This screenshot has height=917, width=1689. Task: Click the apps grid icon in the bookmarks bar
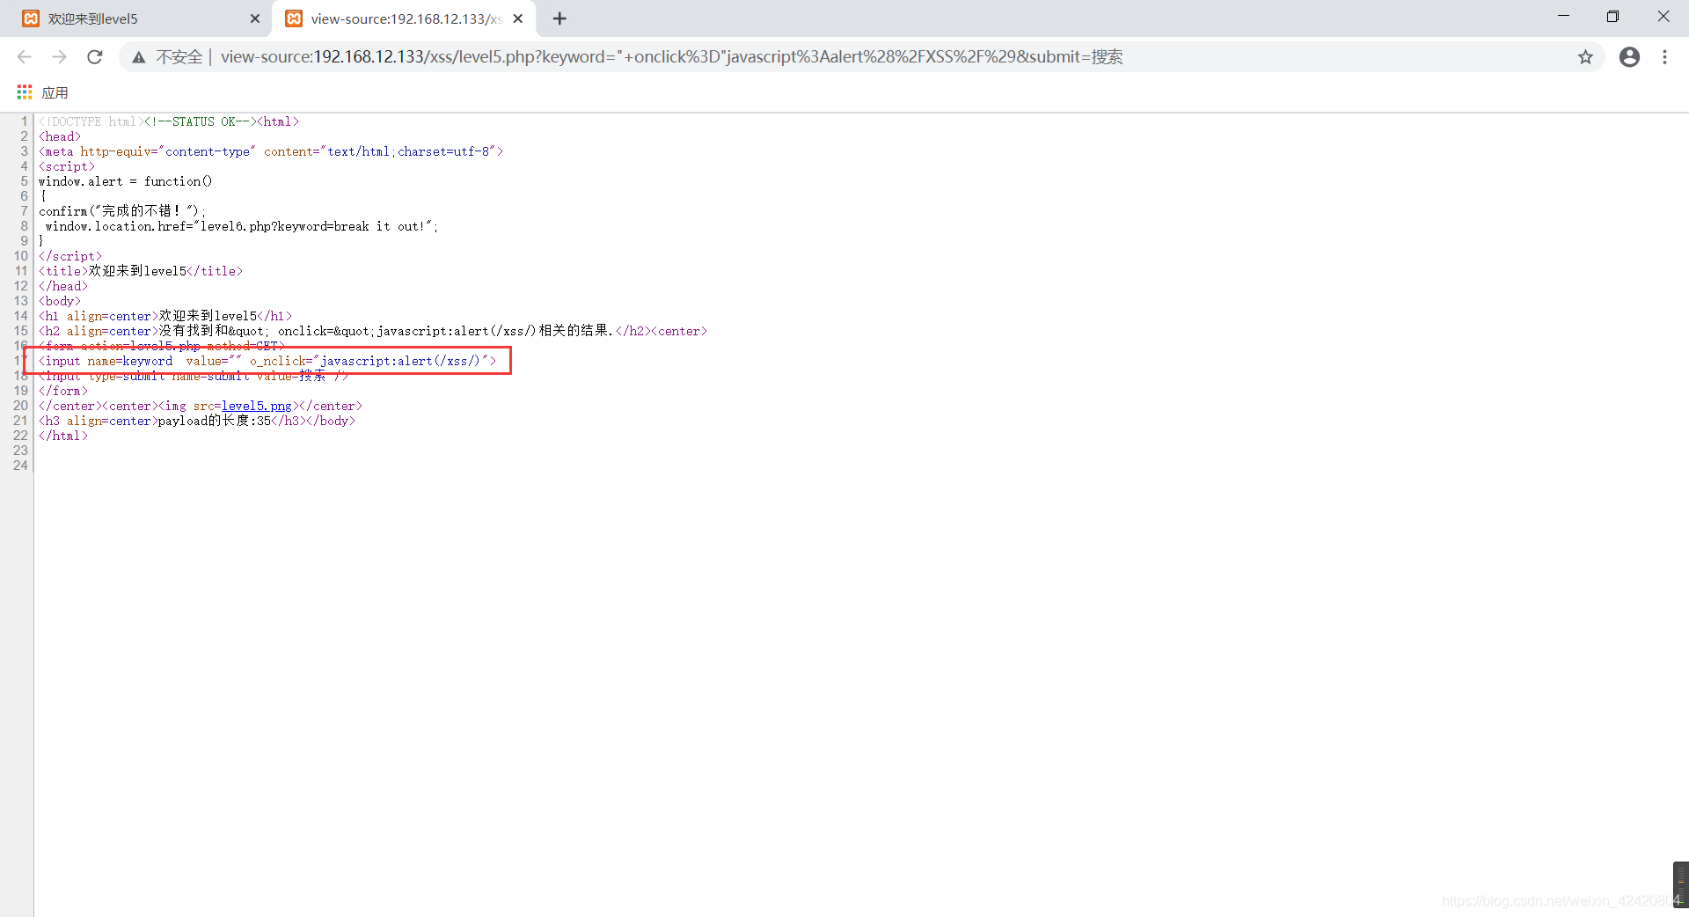point(25,92)
